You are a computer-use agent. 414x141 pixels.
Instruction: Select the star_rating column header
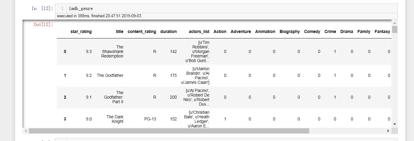[81, 31]
